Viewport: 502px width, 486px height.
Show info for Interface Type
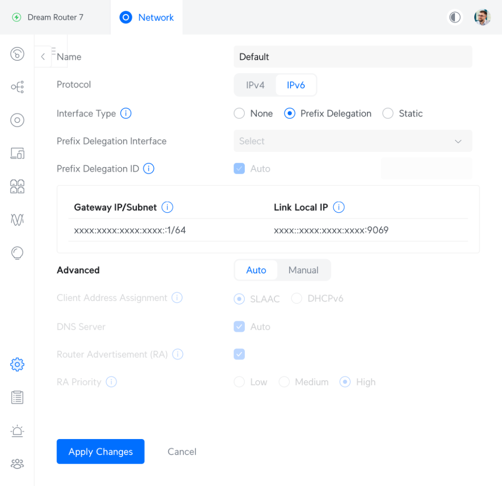(126, 113)
